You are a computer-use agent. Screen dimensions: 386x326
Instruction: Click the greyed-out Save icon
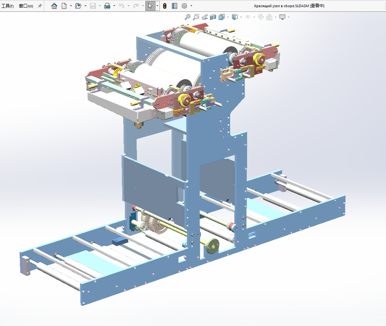93,6
